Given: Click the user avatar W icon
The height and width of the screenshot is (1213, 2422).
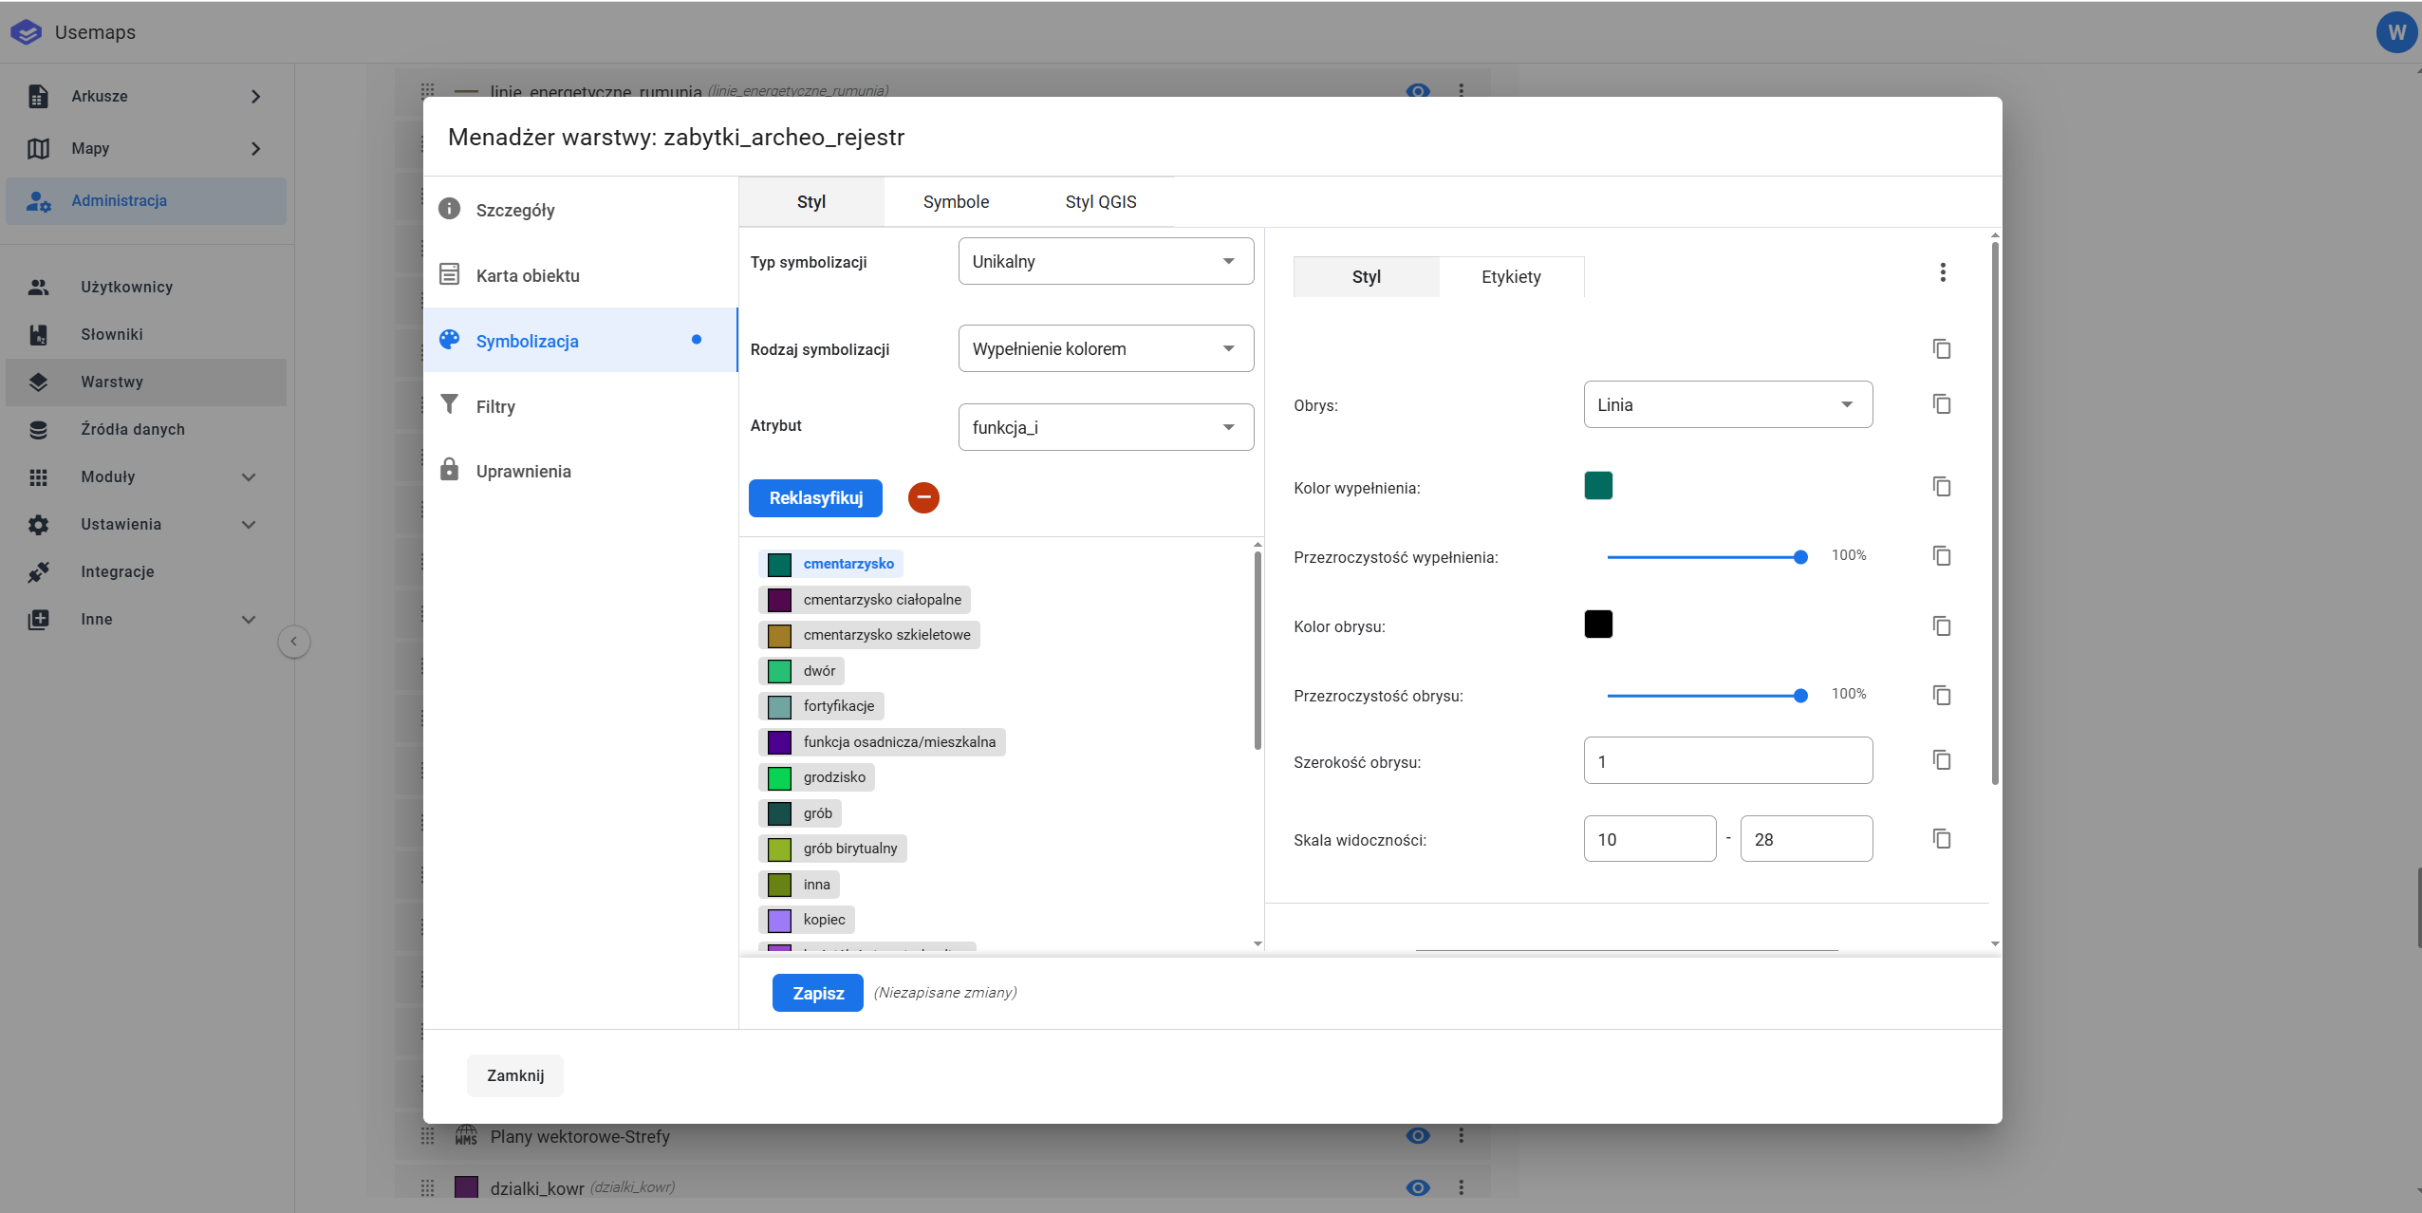Looking at the screenshot, I should pyautogui.click(x=2396, y=33).
